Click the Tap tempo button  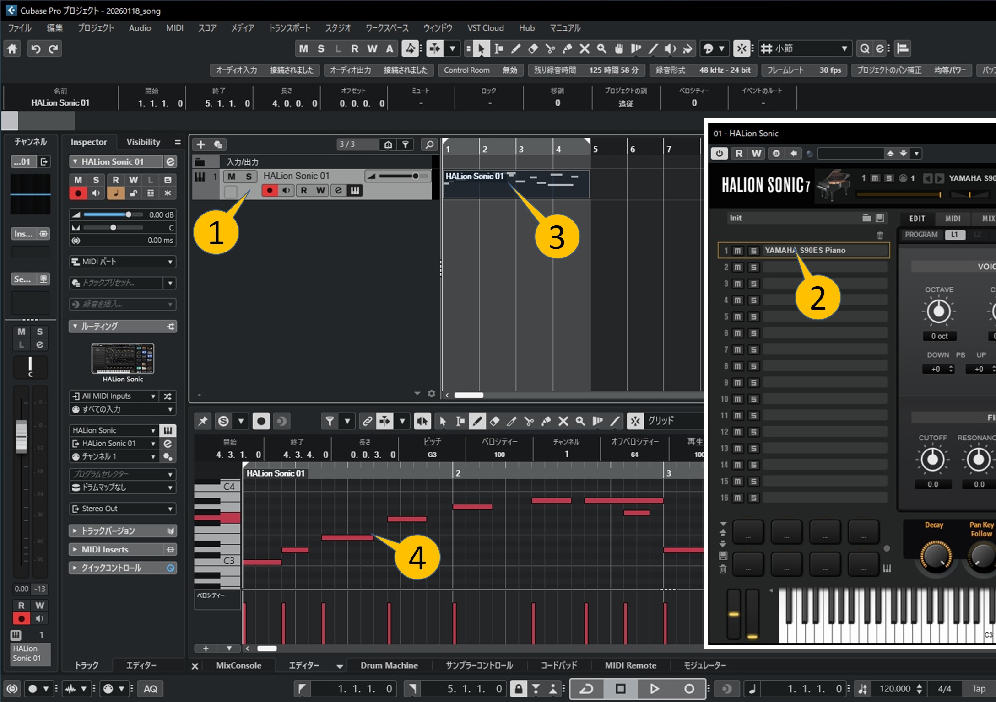(979, 688)
